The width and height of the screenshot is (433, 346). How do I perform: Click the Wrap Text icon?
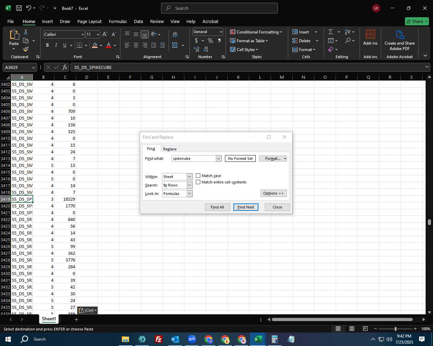tap(175, 34)
